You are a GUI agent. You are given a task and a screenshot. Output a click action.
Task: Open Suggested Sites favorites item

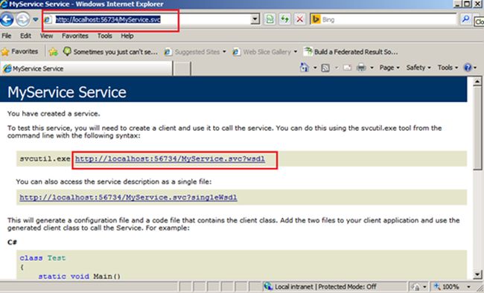pyautogui.click(x=195, y=52)
